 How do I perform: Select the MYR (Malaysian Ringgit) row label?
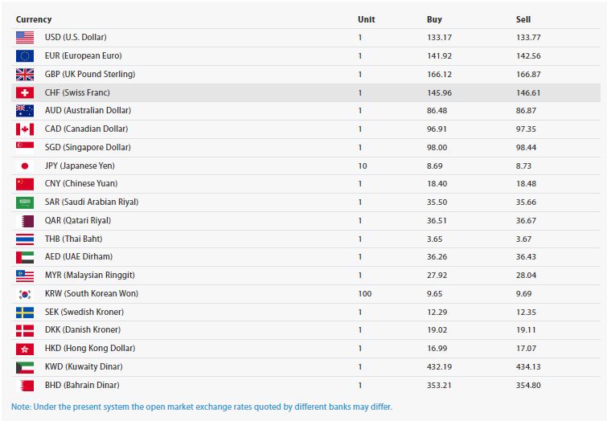[90, 276]
